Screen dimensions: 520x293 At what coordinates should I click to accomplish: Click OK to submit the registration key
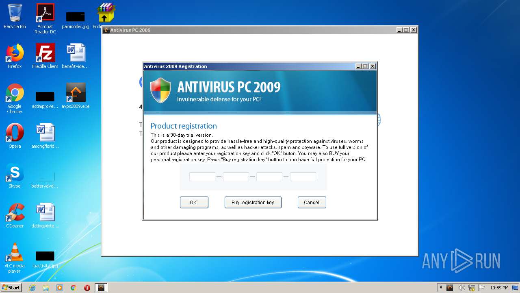coord(194,202)
